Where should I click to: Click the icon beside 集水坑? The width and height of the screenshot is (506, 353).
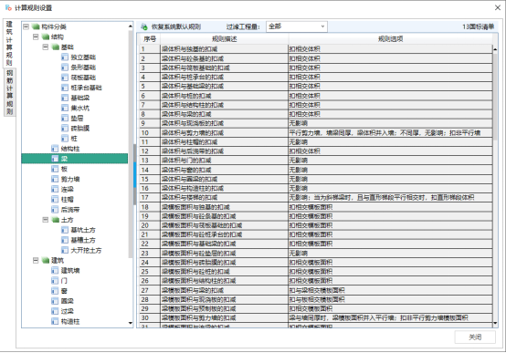[x=65, y=108]
